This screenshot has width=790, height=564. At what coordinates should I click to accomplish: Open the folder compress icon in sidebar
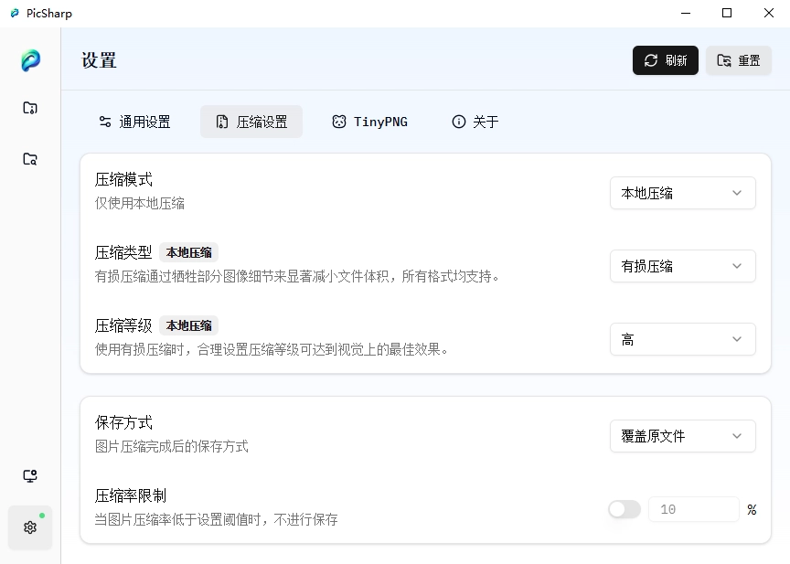pos(30,107)
